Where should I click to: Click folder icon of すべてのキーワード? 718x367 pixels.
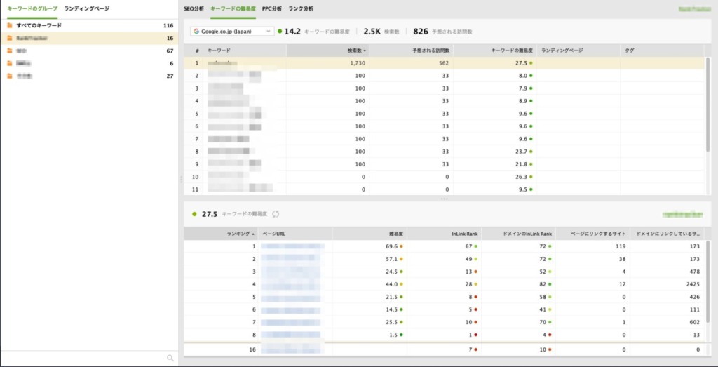pyautogui.click(x=10, y=26)
